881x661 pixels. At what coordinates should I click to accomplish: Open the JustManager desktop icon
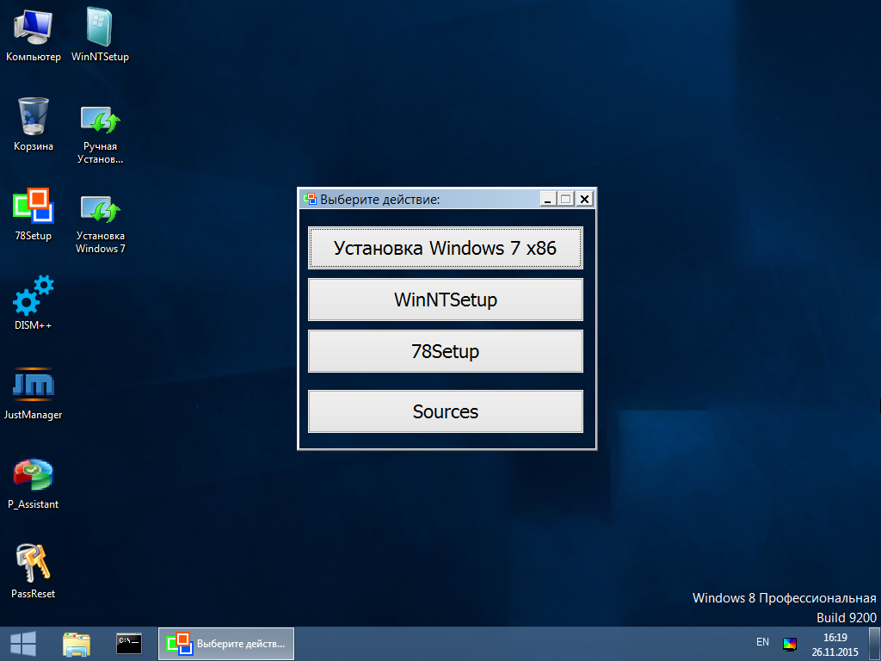tap(34, 392)
